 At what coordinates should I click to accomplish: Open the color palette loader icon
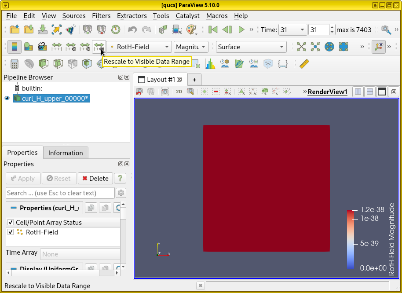[191, 30]
